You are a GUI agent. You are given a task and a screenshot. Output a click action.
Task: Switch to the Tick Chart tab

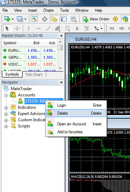coord(34,75)
